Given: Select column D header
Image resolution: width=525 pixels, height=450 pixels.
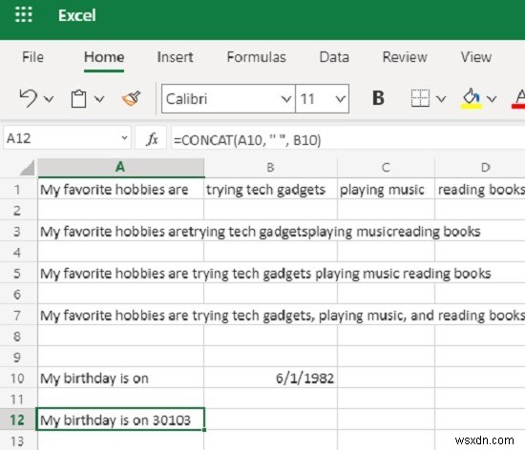Looking at the screenshot, I should pos(480,167).
